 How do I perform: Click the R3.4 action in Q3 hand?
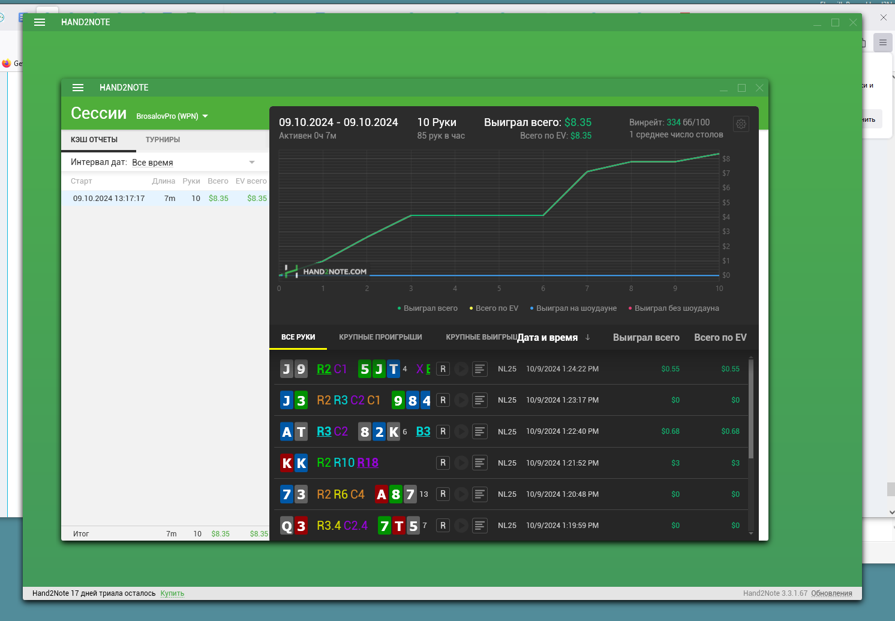pyautogui.click(x=329, y=526)
